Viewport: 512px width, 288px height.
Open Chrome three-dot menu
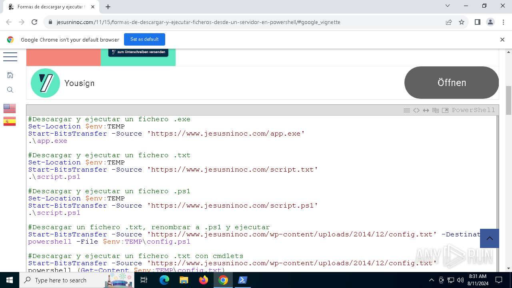(503, 22)
